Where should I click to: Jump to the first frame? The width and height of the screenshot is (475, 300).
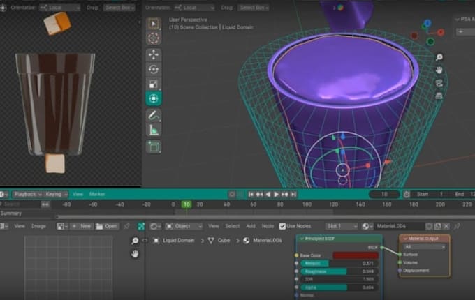pyautogui.click(x=251, y=194)
